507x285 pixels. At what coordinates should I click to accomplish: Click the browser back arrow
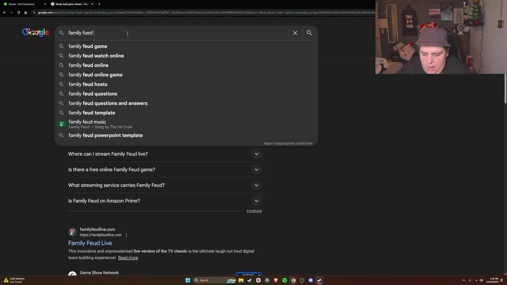[4, 12]
